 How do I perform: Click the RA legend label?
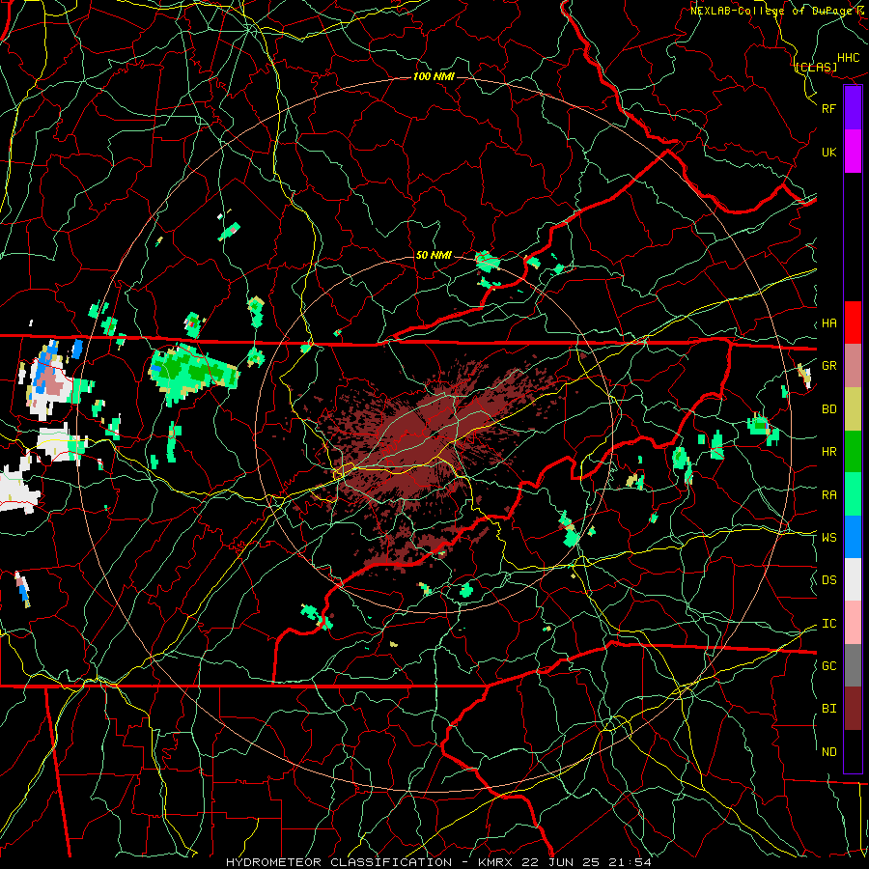tap(828, 495)
